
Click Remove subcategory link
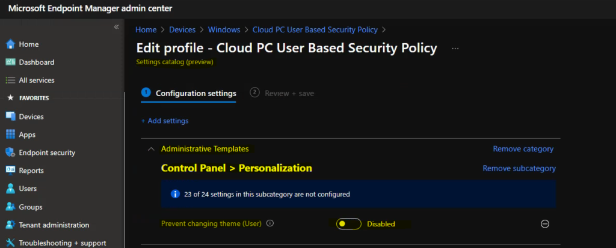pyautogui.click(x=519, y=168)
